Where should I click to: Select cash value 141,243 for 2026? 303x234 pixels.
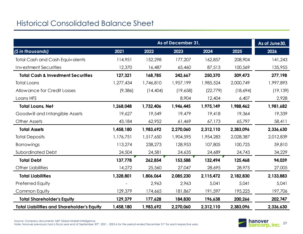280,60
